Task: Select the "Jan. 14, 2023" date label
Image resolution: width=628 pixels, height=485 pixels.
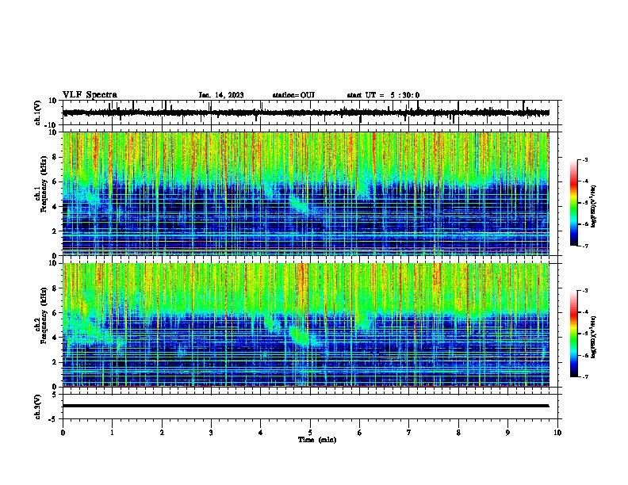Action: (x=221, y=95)
